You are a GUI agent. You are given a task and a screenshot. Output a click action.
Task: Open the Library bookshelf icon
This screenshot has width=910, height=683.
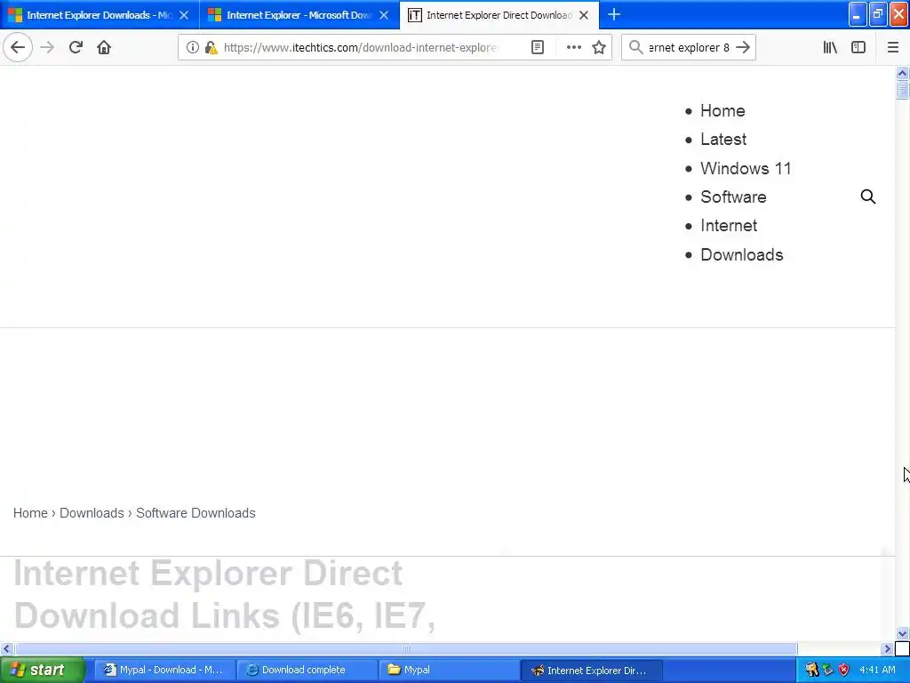click(830, 47)
